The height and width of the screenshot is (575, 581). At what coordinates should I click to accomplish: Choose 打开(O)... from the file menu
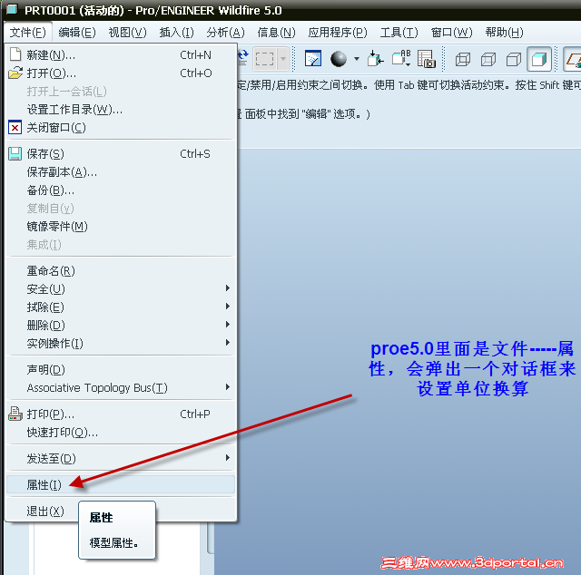(x=121, y=73)
